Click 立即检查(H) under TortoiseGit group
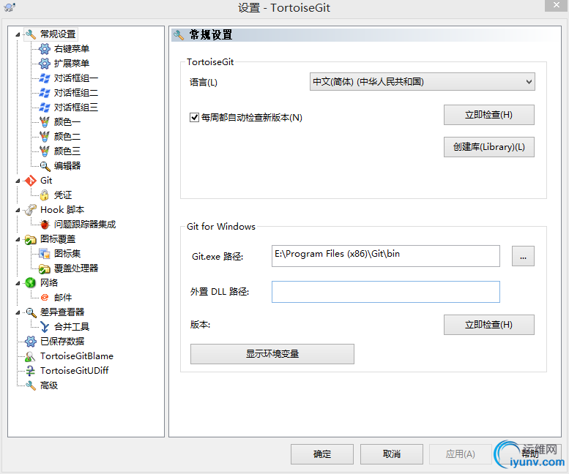Image resolution: width=569 pixels, height=474 pixels. point(488,115)
